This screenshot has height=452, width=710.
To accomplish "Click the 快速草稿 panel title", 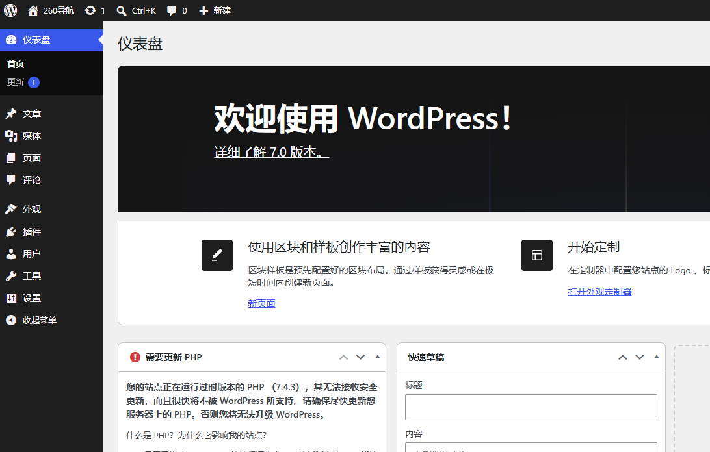I will pos(426,357).
